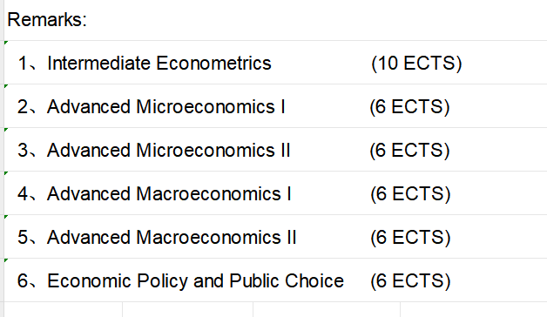
Task: Click the 6 ECTS beside Microeconomics I
Action: (x=410, y=107)
